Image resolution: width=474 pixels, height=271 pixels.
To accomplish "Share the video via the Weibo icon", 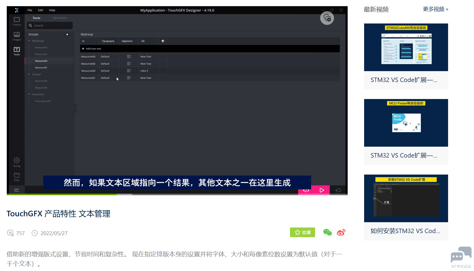I will pyautogui.click(x=341, y=232).
